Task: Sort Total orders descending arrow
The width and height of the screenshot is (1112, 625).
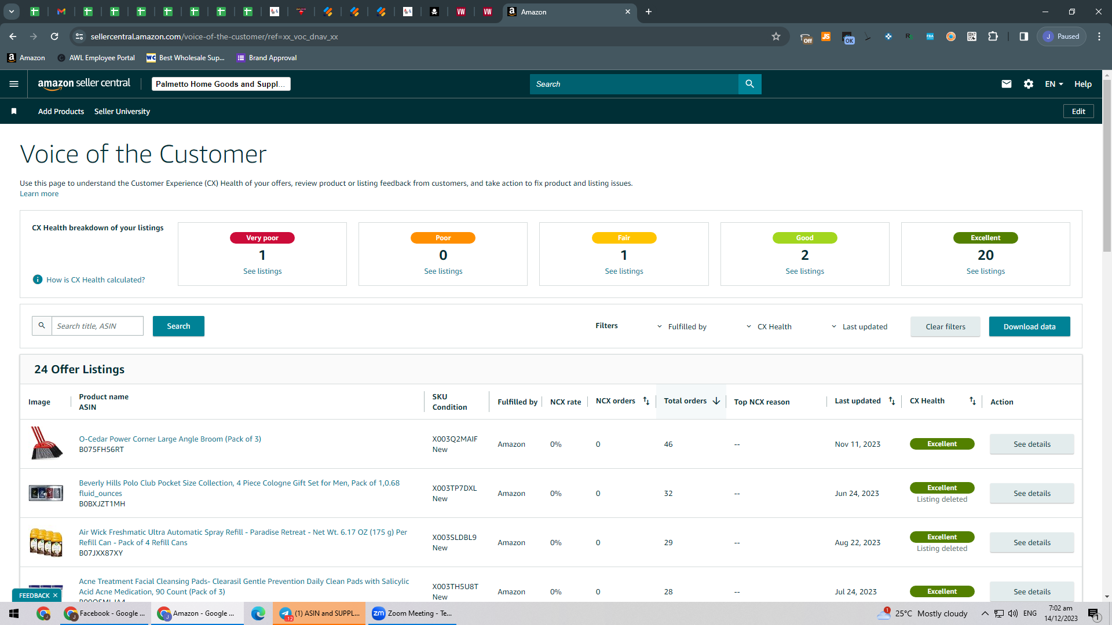Action: (x=716, y=401)
